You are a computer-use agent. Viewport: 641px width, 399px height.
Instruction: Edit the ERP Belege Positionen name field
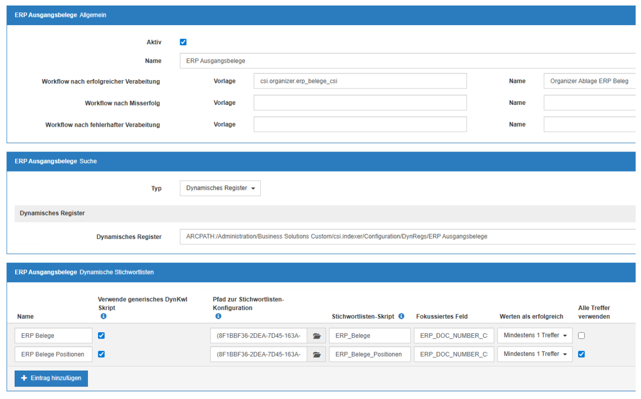[x=54, y=355]
